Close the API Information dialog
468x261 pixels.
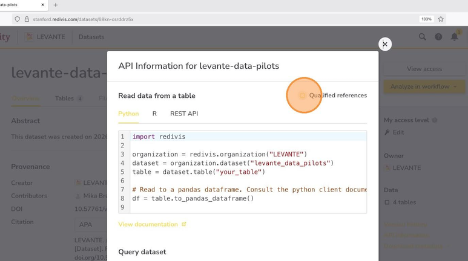click(384, 44)
